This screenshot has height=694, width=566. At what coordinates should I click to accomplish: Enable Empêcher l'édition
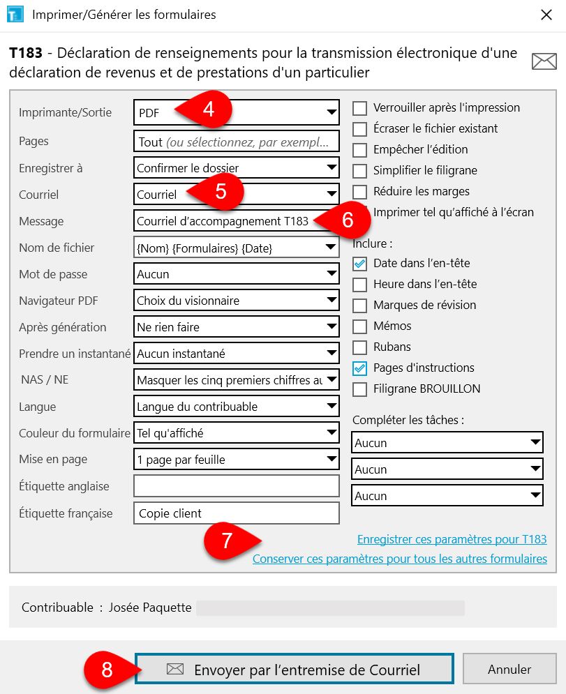point(359,149)
